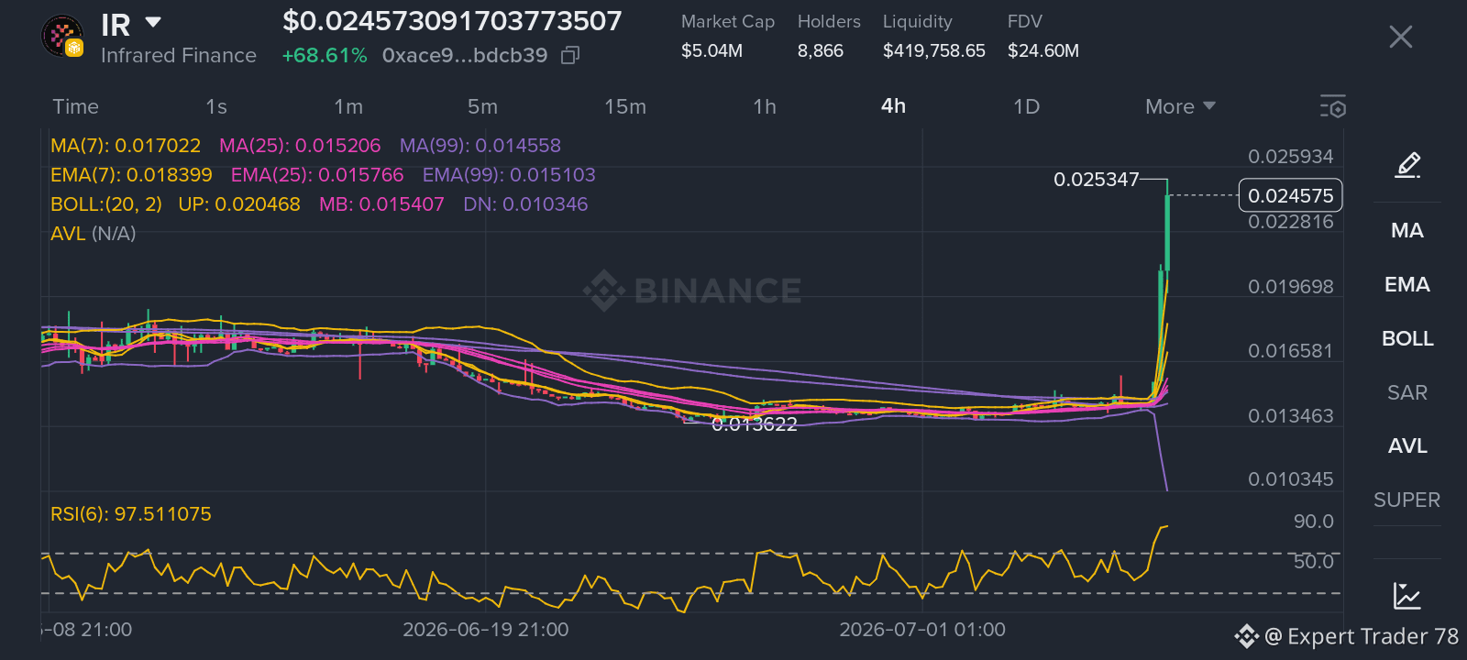
Task: Select the 1D interval
Action: tap(1027, 106)
